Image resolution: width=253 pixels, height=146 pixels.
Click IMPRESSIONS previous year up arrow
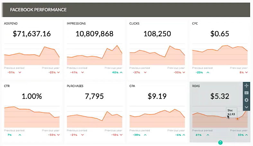click(x=121, y=72)
